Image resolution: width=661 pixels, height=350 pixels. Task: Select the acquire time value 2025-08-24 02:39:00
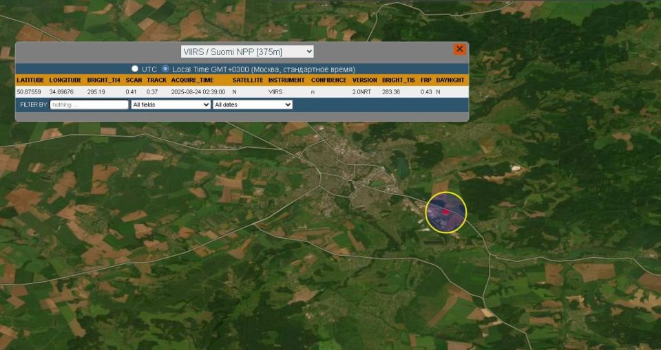198,91
